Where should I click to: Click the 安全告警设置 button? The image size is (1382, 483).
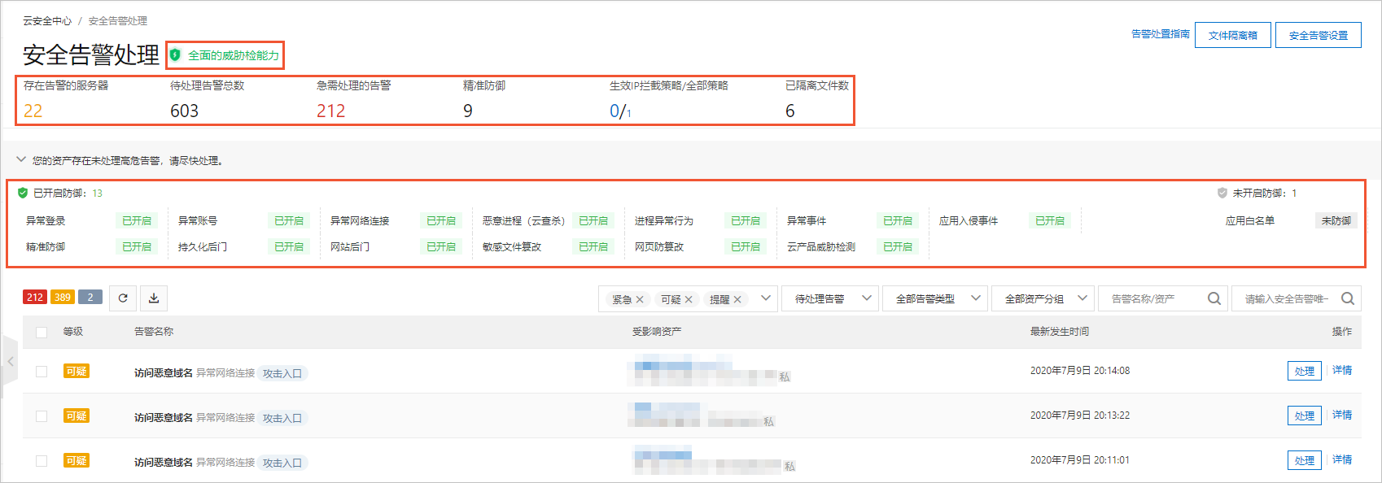point(1319,35)
